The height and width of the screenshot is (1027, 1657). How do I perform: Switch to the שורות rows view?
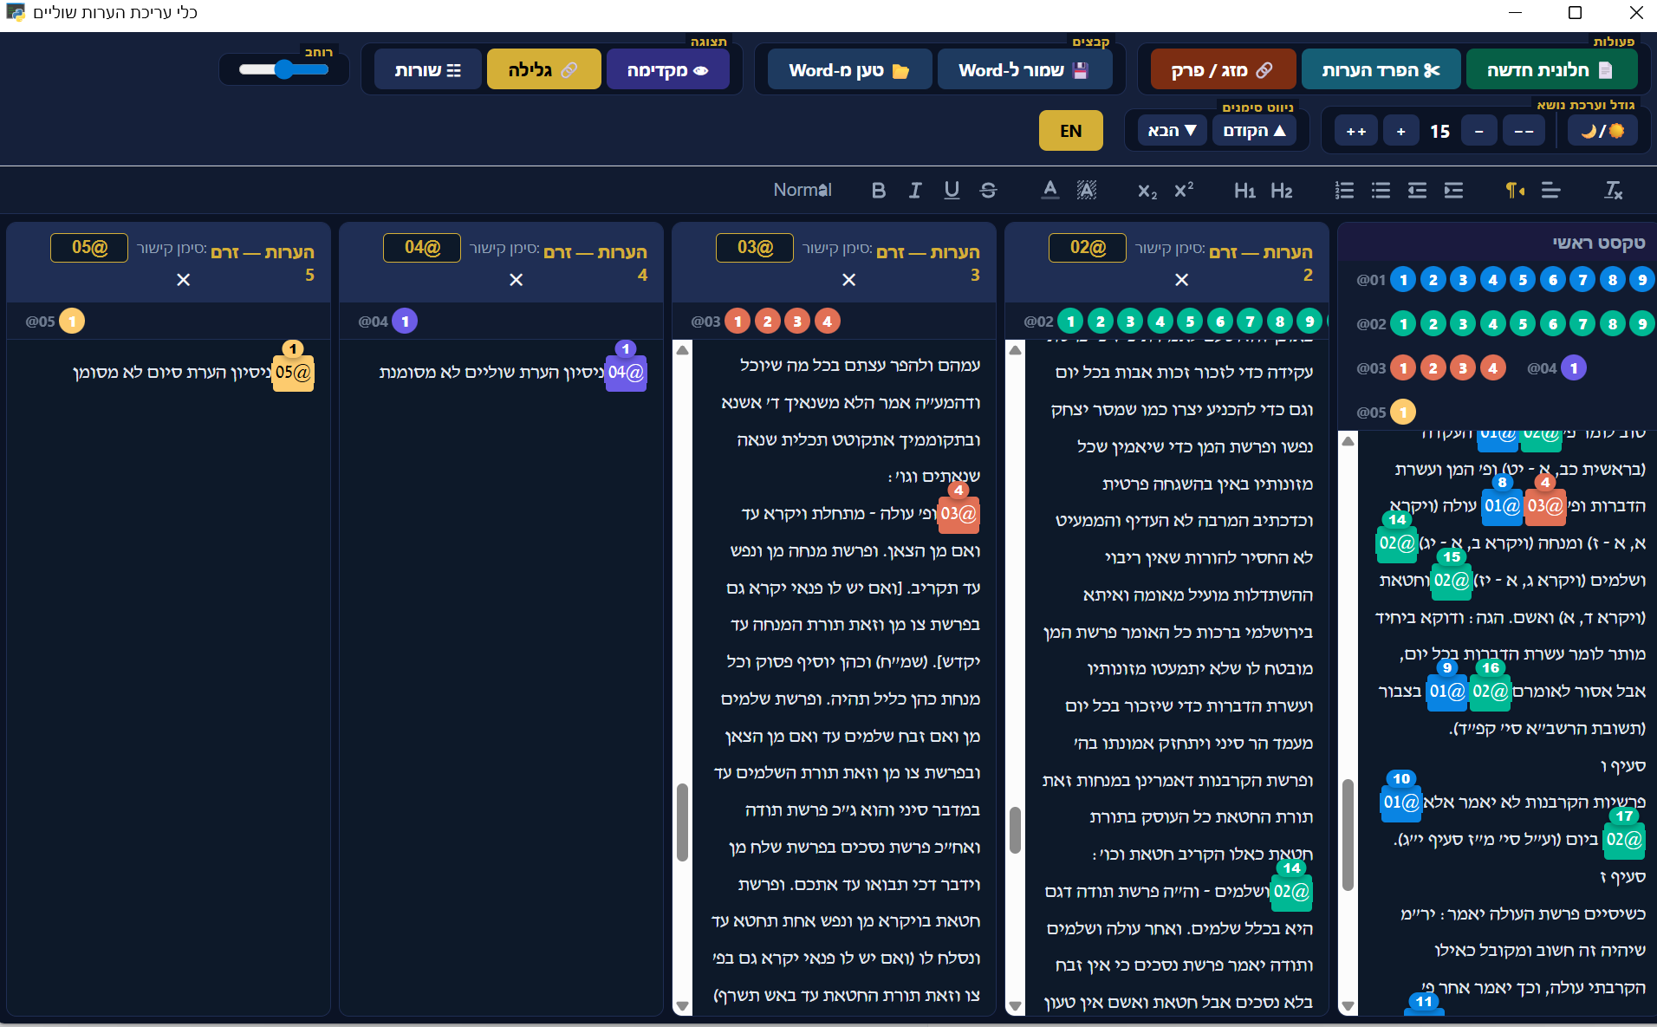pos(427,70)
